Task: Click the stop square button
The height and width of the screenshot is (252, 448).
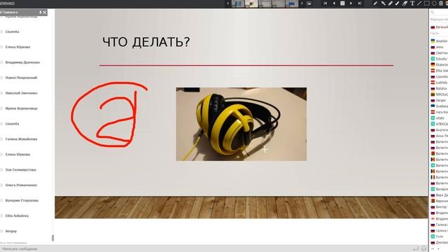Action: coord(342,3)
